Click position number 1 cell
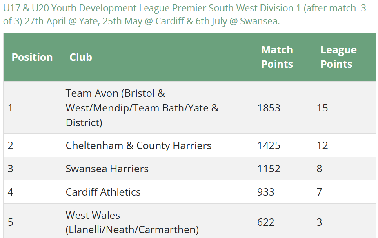The height and width of the screenshot is (238, 378). click(x=32, y=108)
